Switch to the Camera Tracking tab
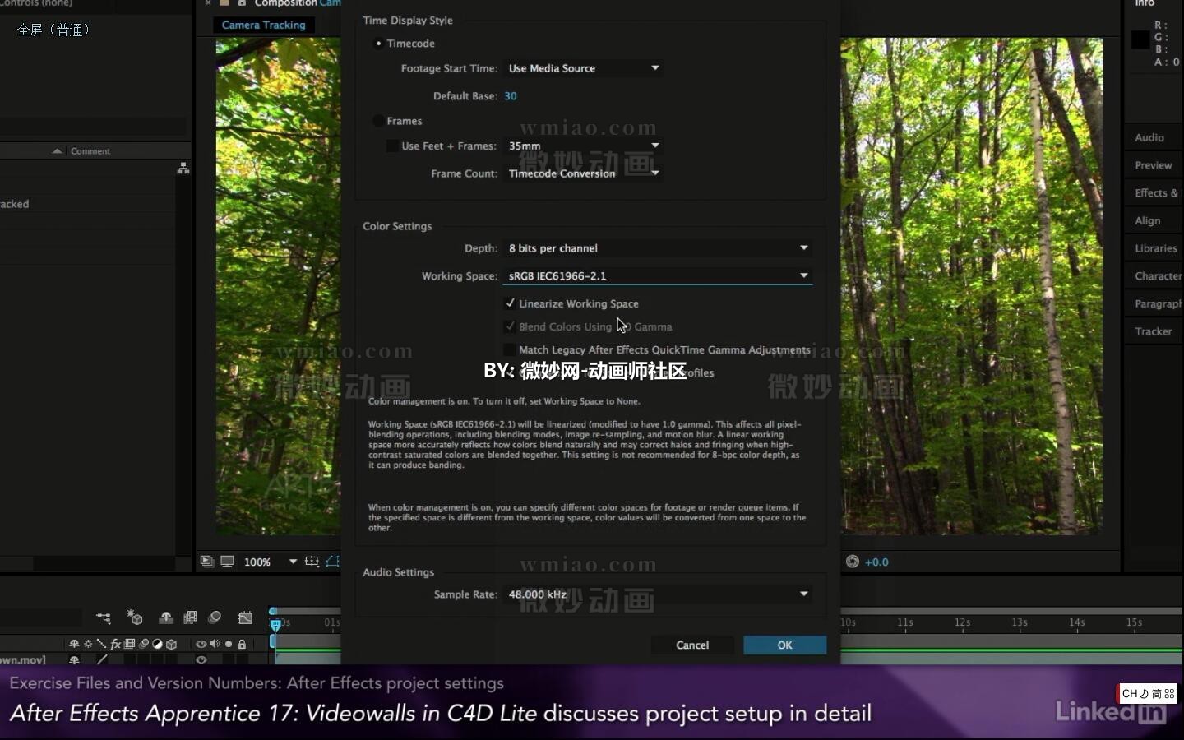The image size is (1184, 740). point(263,25)
